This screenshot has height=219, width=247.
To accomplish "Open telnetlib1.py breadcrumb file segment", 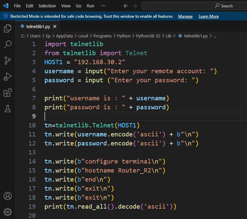I will [196, 36].
